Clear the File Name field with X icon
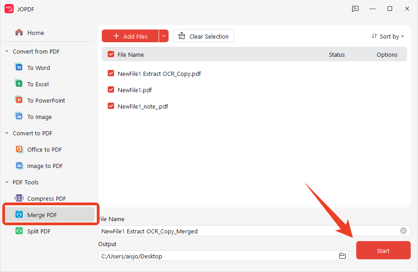 403,231
